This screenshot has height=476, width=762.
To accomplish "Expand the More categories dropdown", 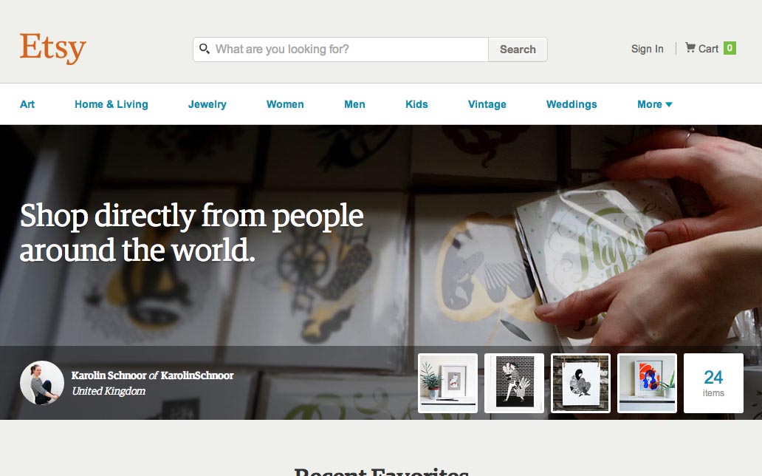I will pos(655,104).
